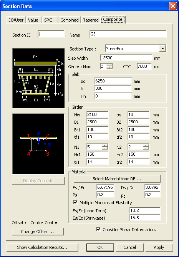
Task: Increment the N1 stiffener count
Action: click(104, 145)
